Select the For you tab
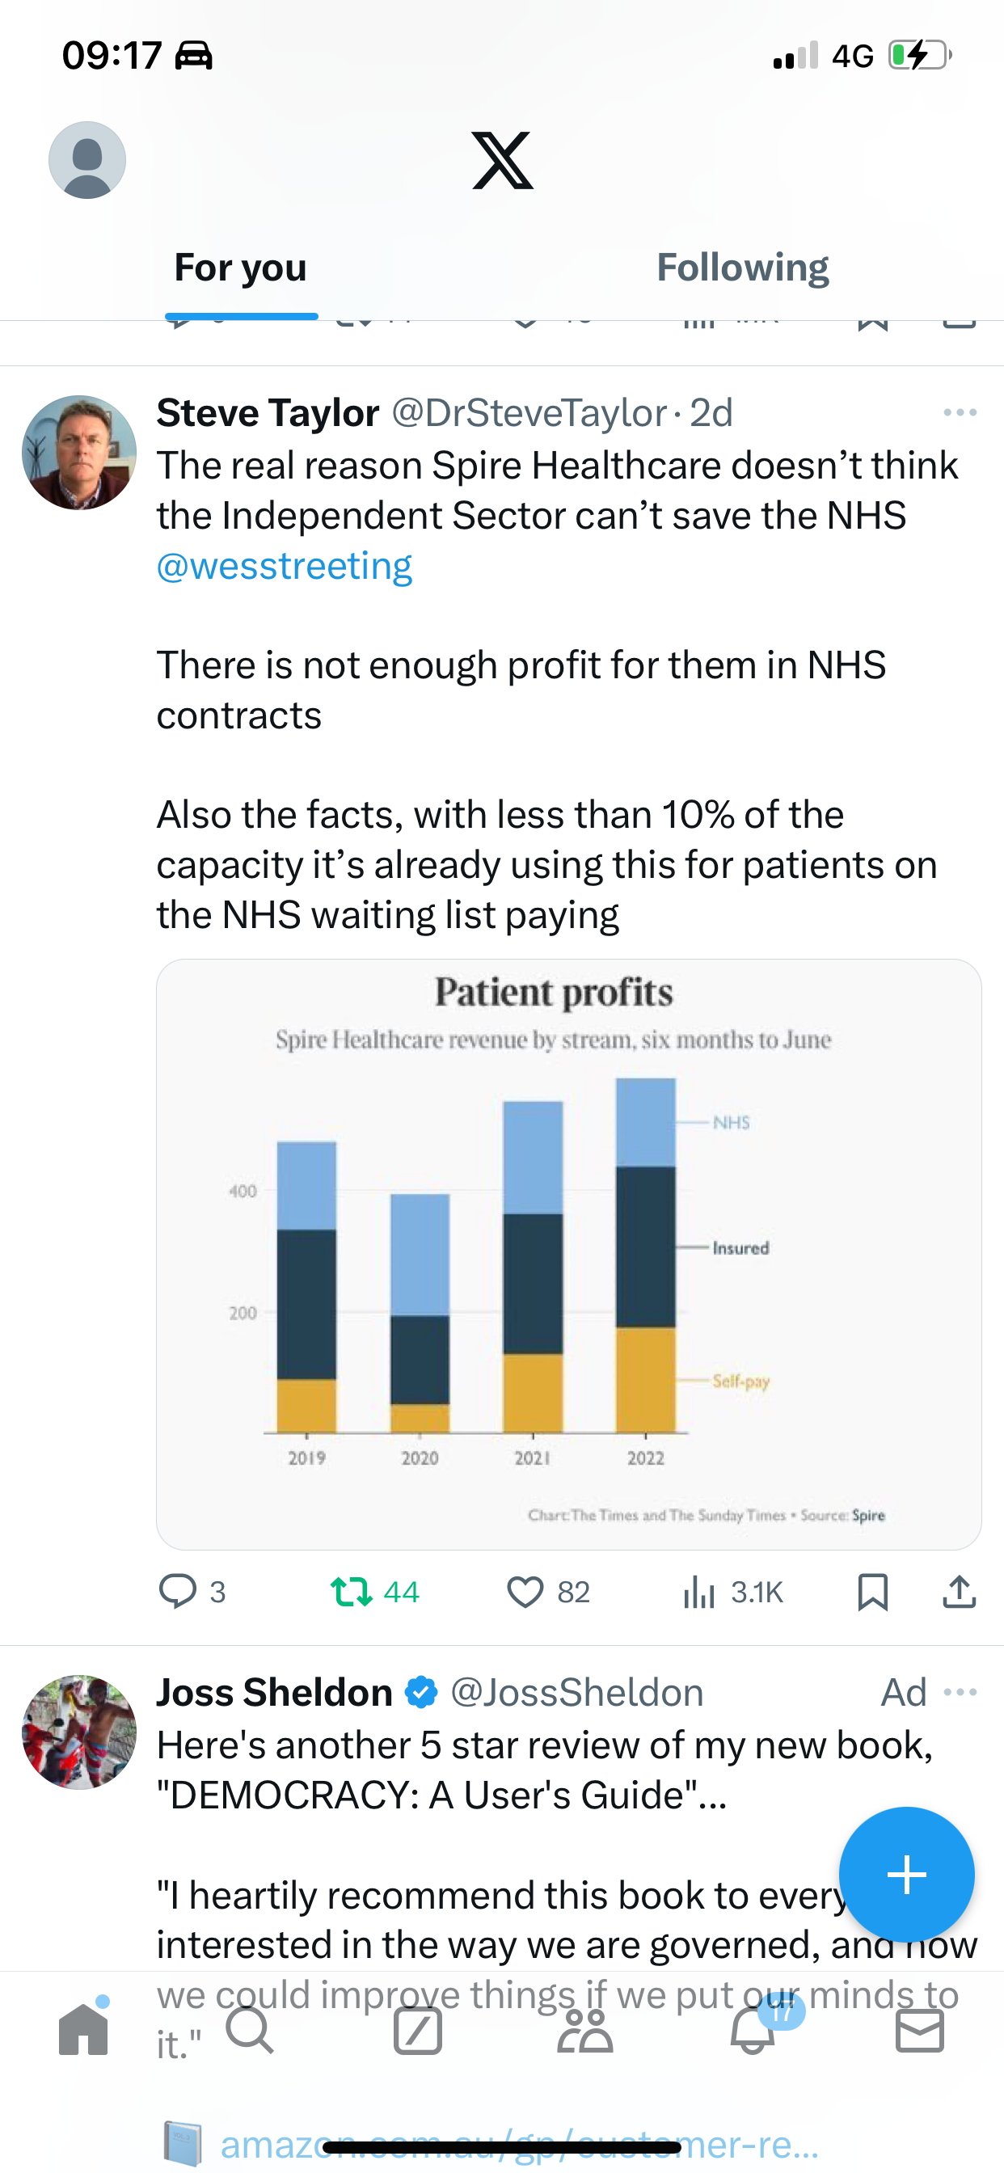 coord(240,268)
